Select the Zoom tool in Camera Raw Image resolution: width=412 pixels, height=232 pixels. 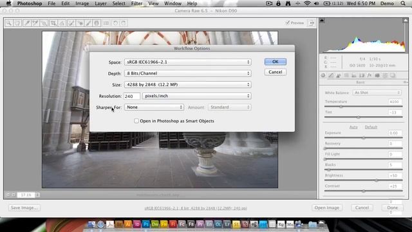coord(9,23)
